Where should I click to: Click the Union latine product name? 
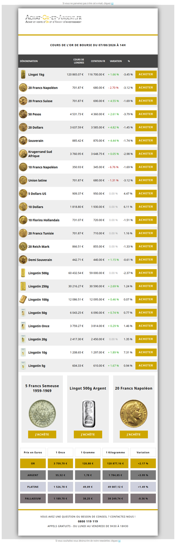[x=37, y=180]
